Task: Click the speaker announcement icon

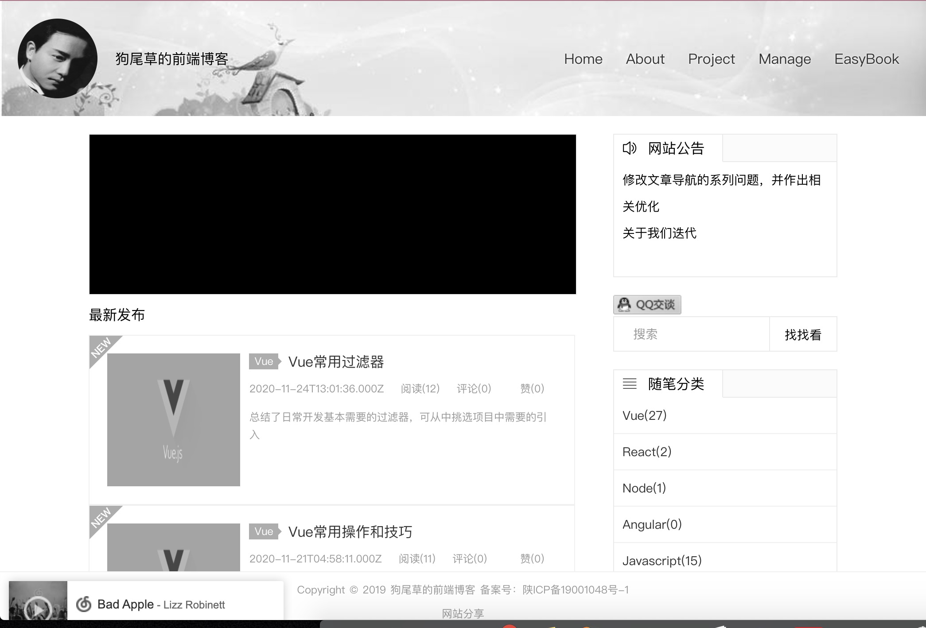Action: [630, 148]
